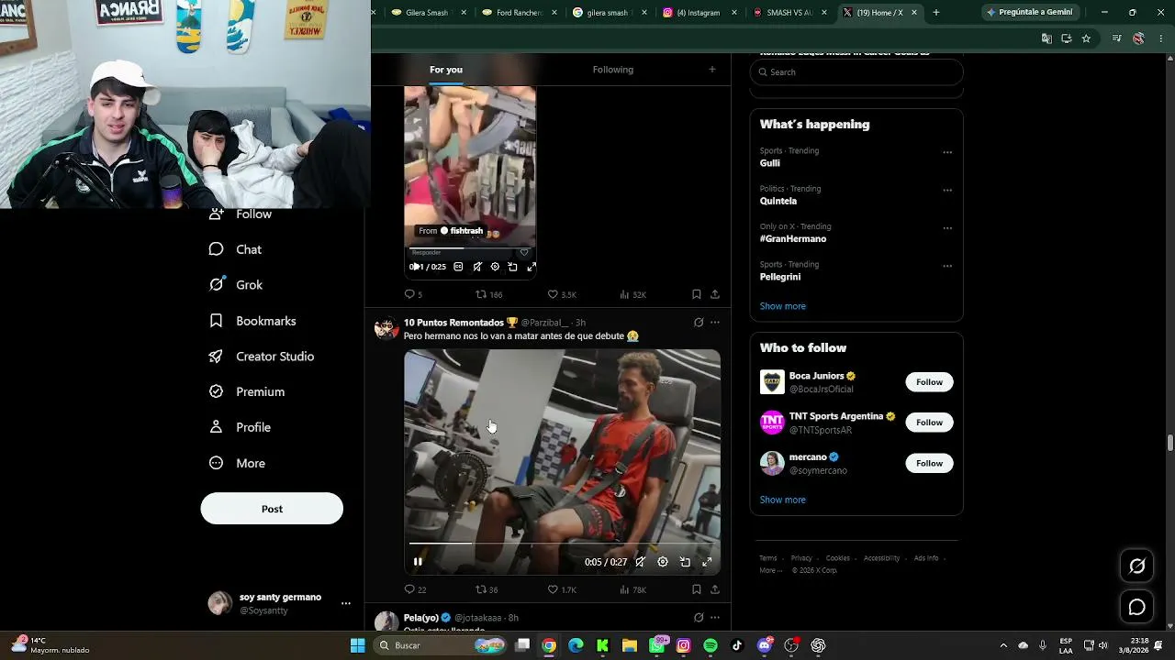Bookmark this page with the star icon

point(1086,38)
